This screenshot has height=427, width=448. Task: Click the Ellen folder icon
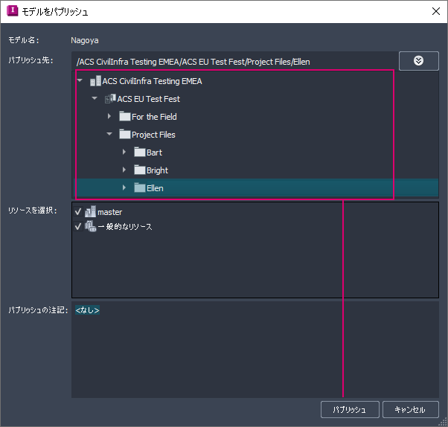coord(140,188)
